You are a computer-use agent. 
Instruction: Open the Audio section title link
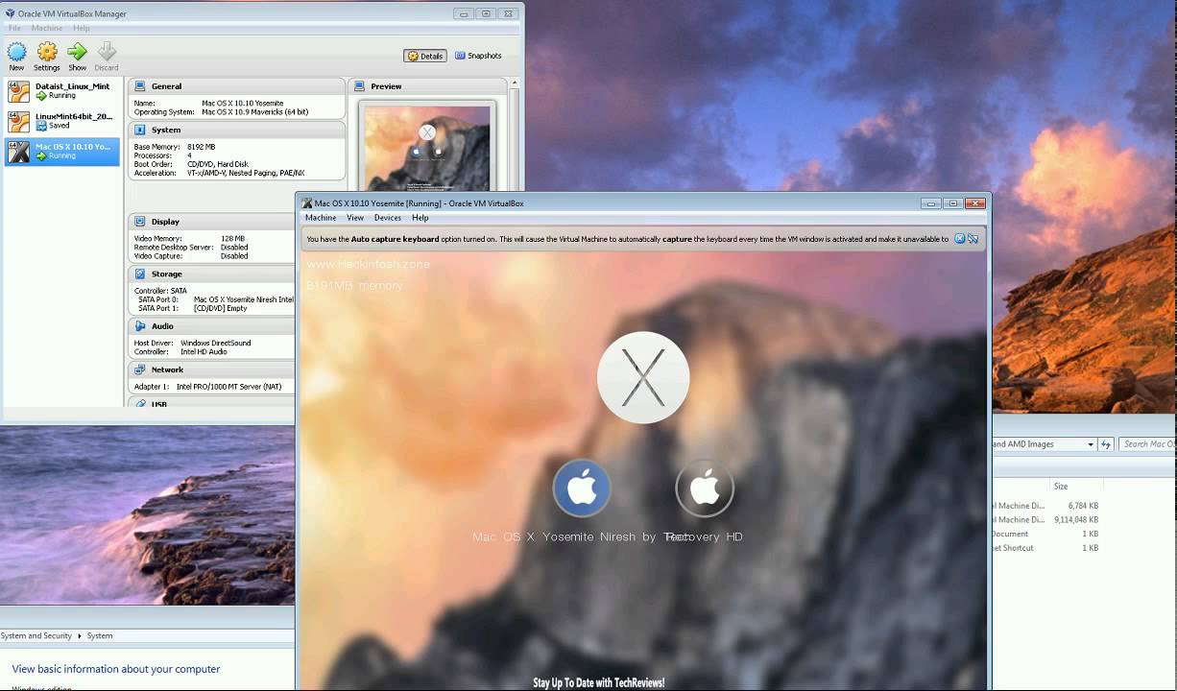point(162,326)
